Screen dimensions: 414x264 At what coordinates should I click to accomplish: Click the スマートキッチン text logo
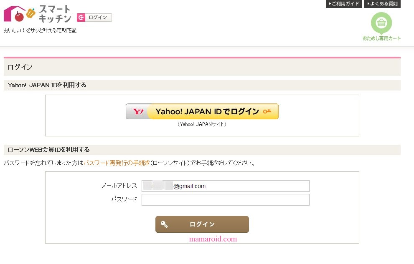pos(54,14)
